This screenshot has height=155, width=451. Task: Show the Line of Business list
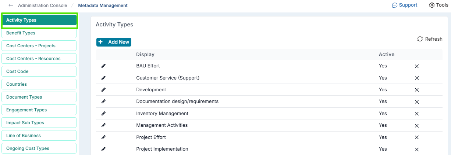[x=39, y=136]
